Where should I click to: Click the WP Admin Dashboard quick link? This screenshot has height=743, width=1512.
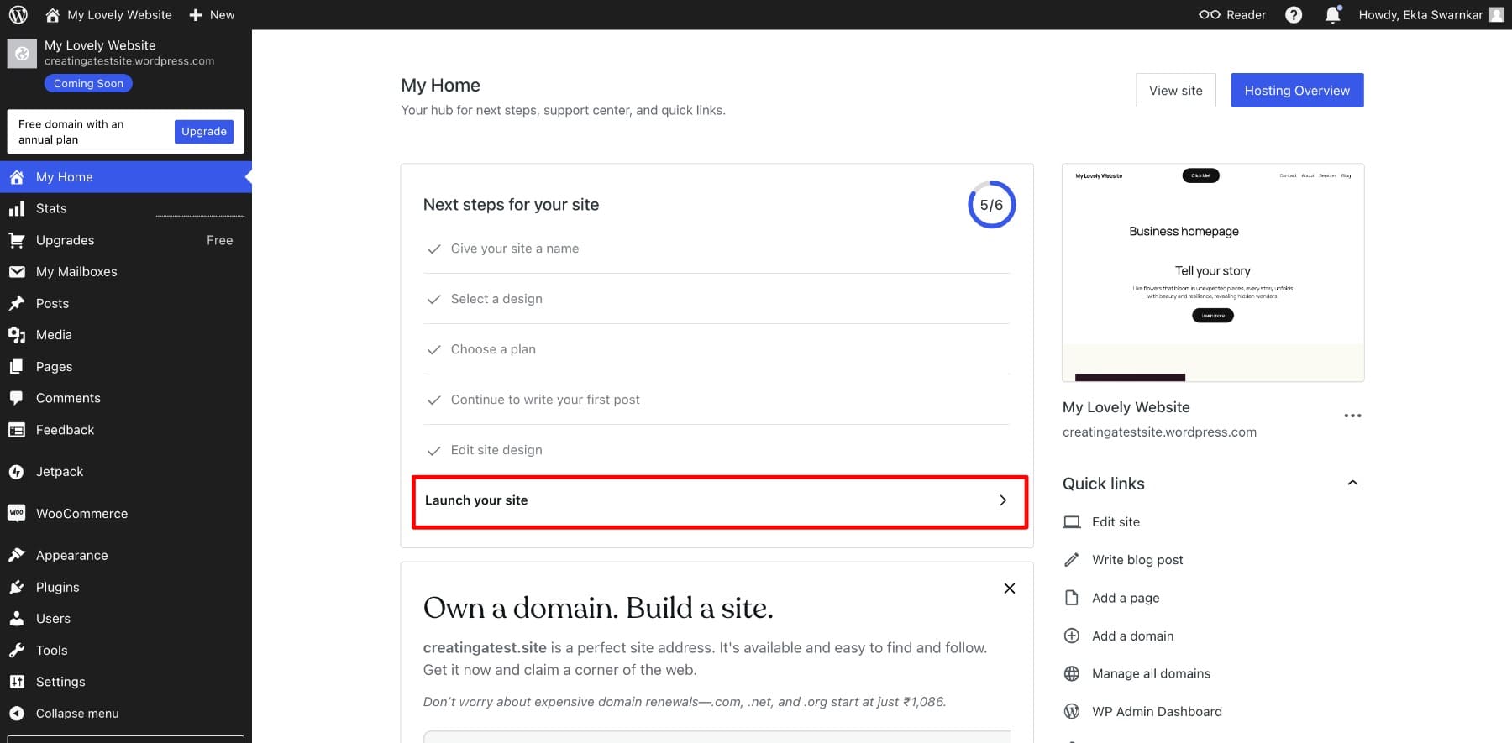click(x=1157, y=711)
